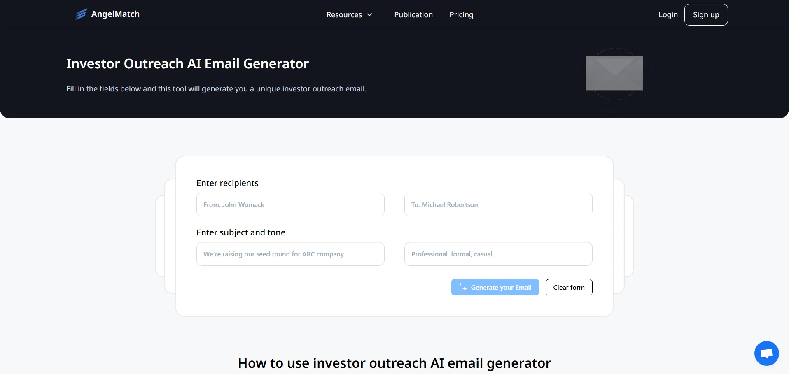
Task: Click the email subject input field
Action: [x=290, y=254]
